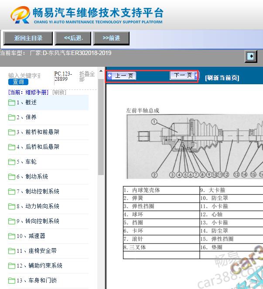Open folder icon for 13、车身和门锁
263x289 pixels.
coord(12,281)
